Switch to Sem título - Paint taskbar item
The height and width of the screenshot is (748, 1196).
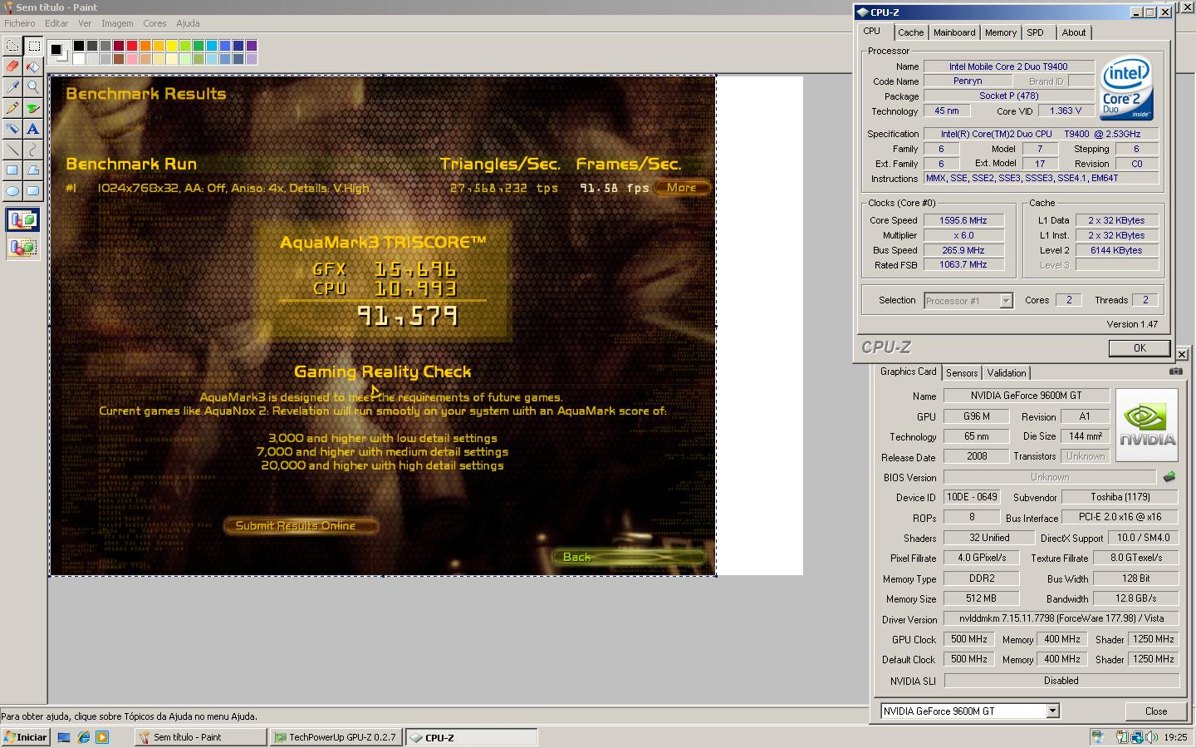[201, 737]
